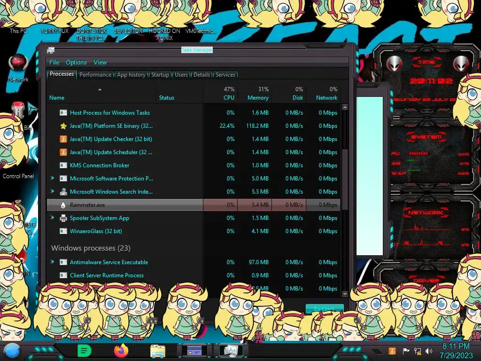Viewport: 481px width, 361px height.
Task: Sort by the Name column header
Action: [101, 94]
